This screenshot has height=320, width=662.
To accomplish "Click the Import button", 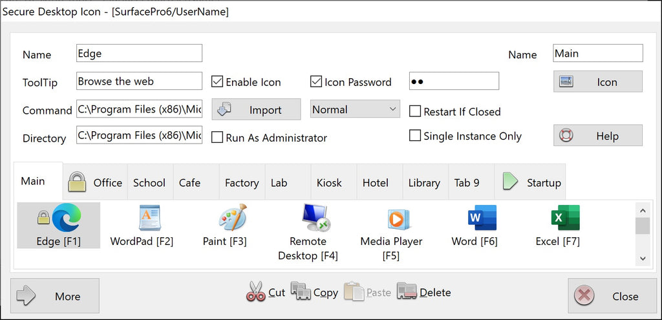I will [x=256, y=110].
